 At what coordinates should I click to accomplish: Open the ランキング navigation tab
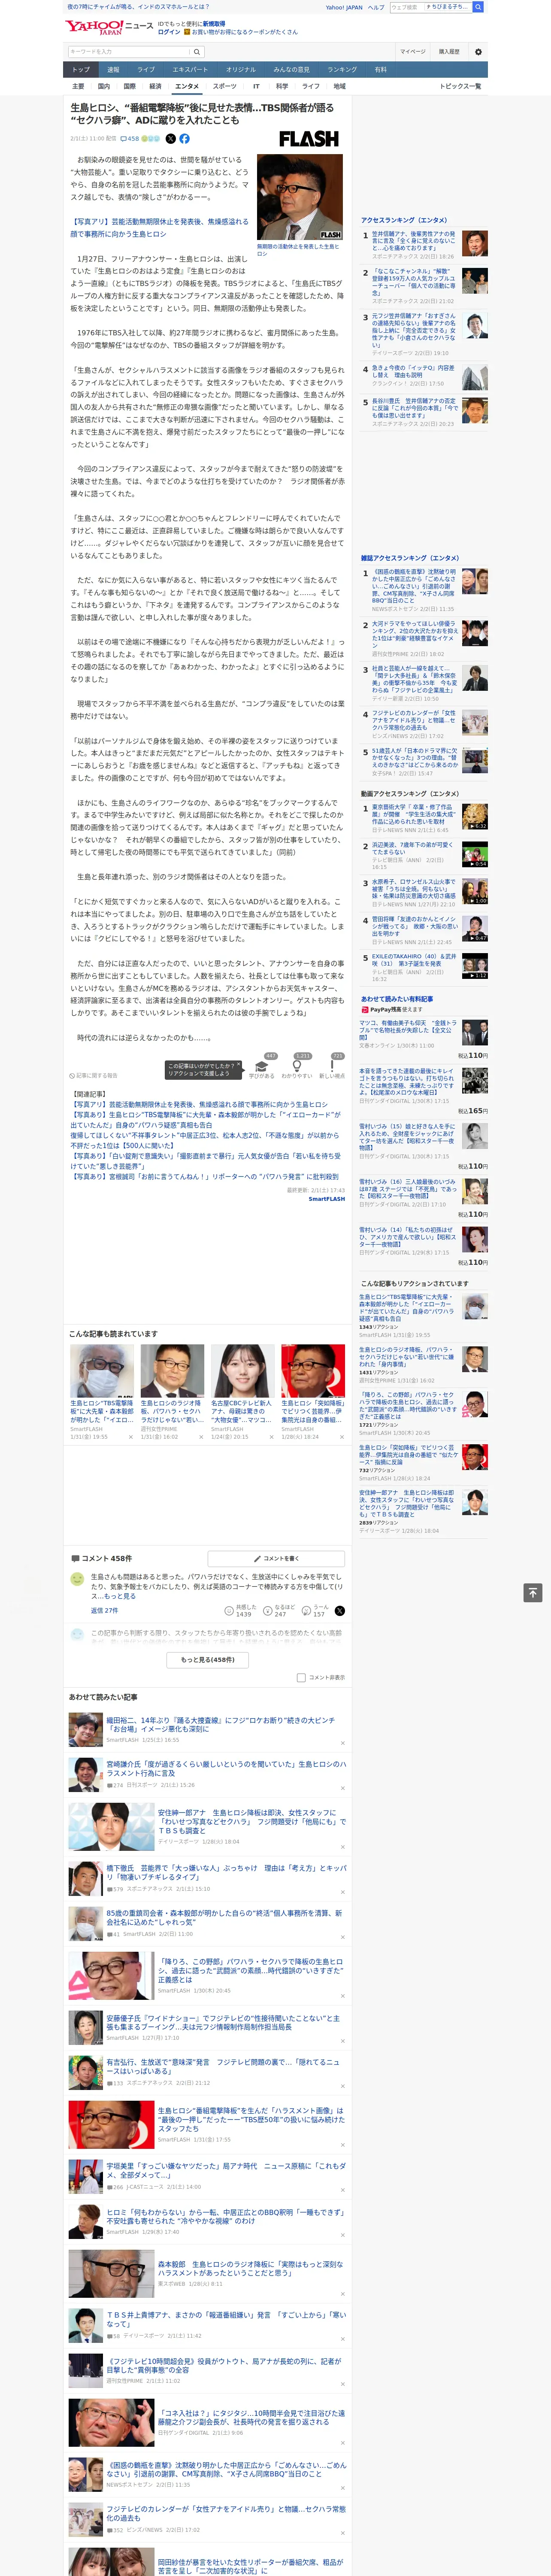coord(342,70)
